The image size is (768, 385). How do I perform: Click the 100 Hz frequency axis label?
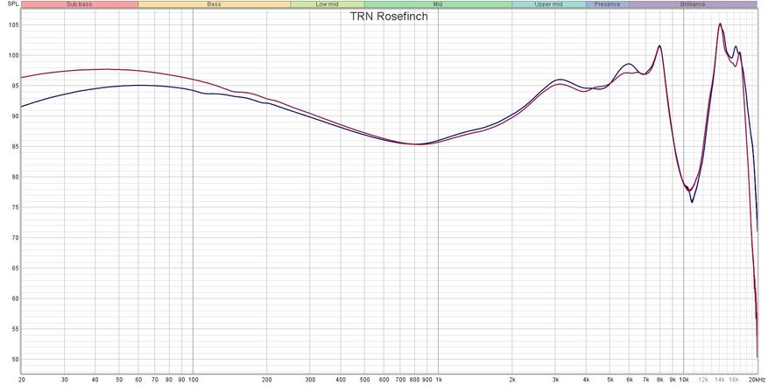[x=193, y=380]
